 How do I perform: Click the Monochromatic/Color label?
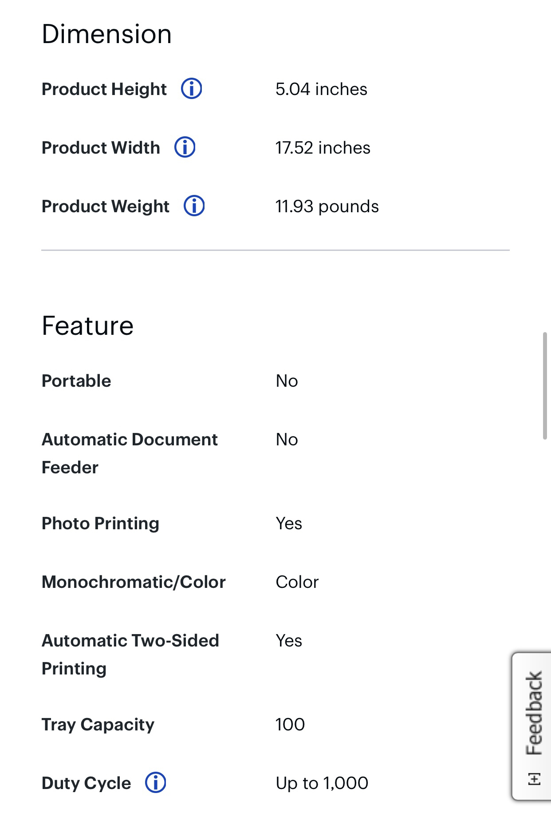pyautogui.click(x=134, y=582)
